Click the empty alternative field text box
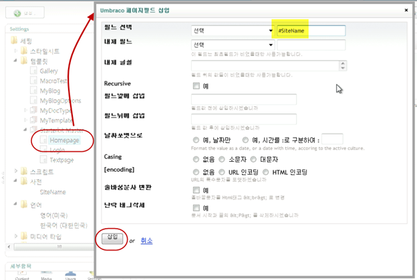The height and width of the screenshot is (280, 417). [x=311, y=45]
